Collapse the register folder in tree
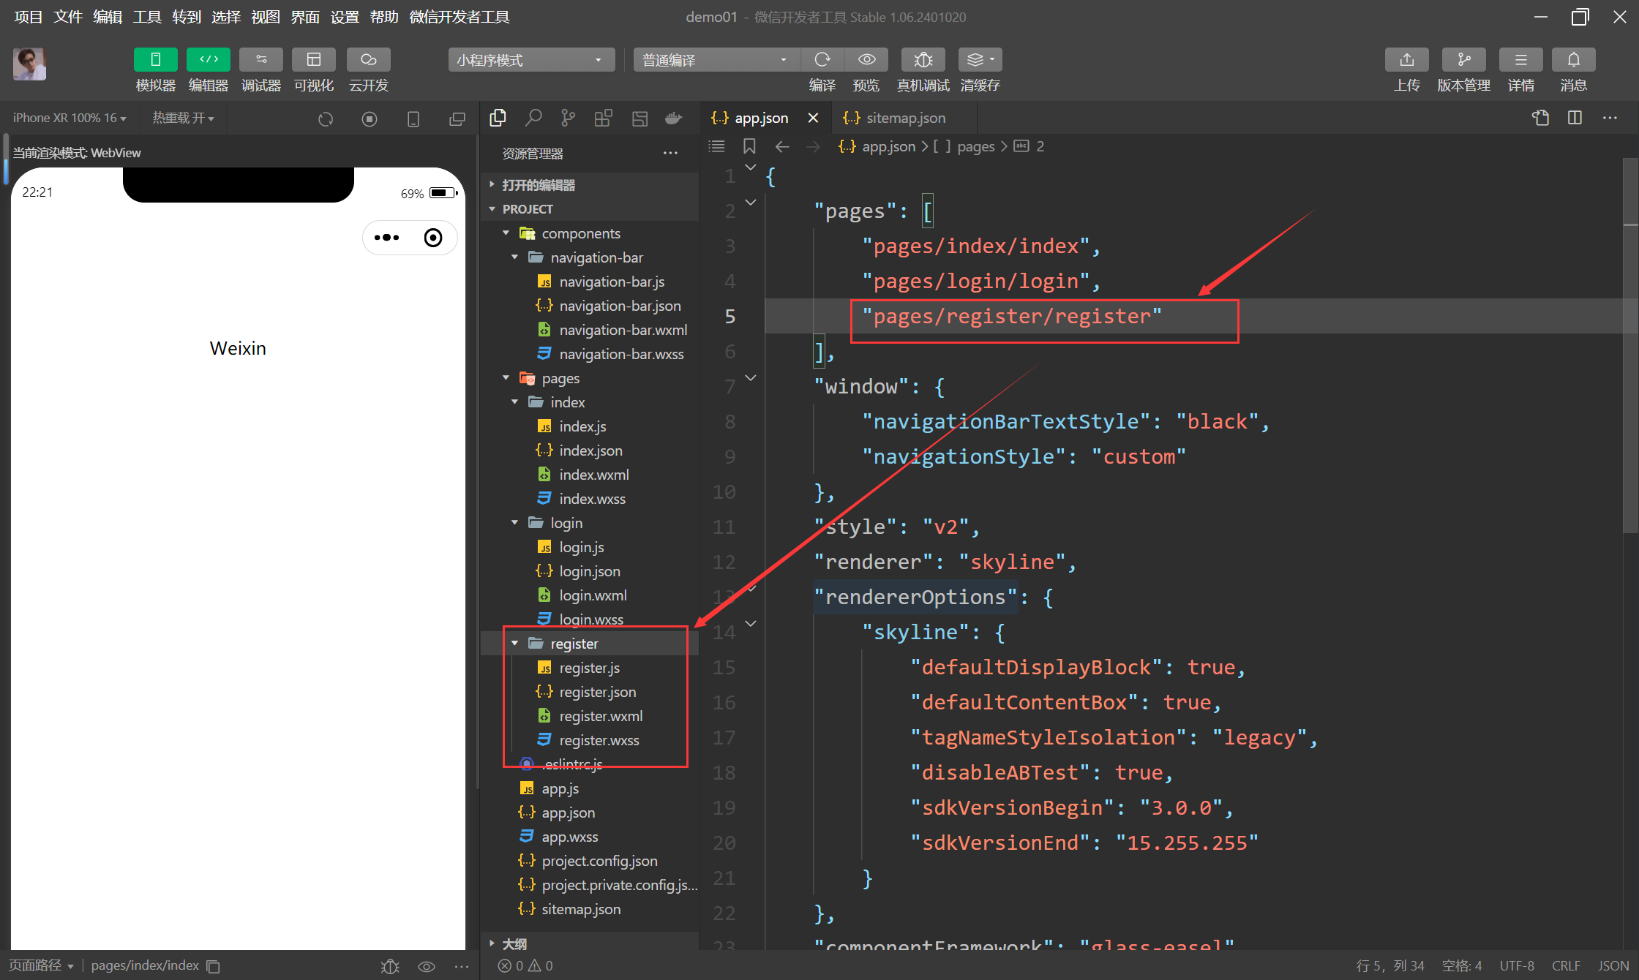Viewport: 1639px width, 980px height. click(x=515, y=644)
